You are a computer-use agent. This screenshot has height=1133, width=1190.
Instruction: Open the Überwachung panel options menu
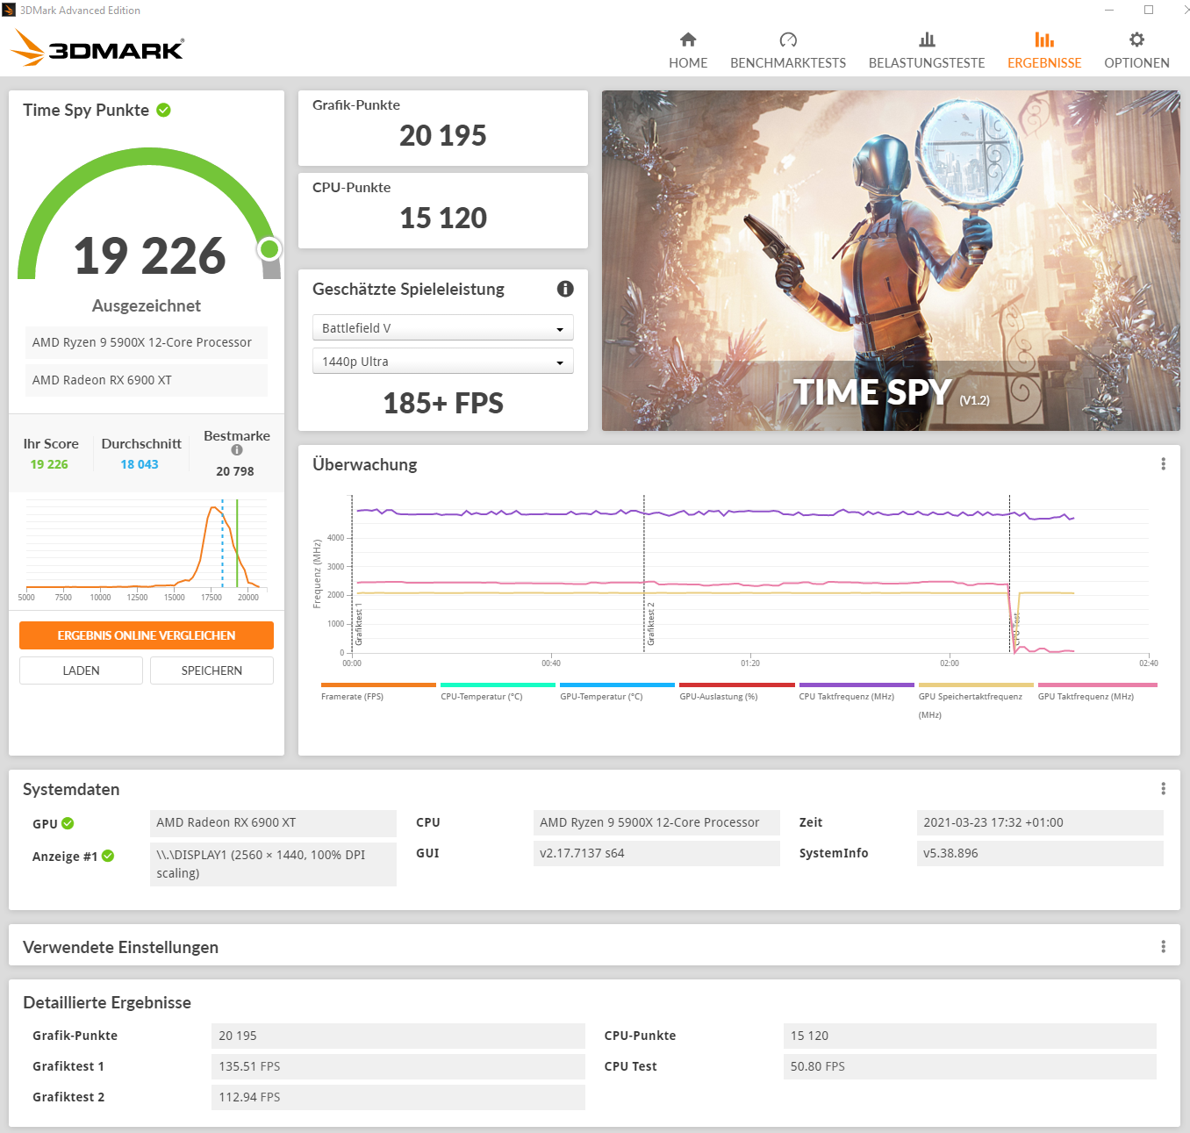[1164, 463]
